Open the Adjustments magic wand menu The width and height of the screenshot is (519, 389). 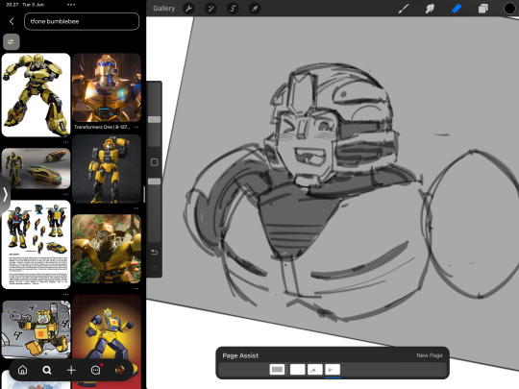point(210,9)
